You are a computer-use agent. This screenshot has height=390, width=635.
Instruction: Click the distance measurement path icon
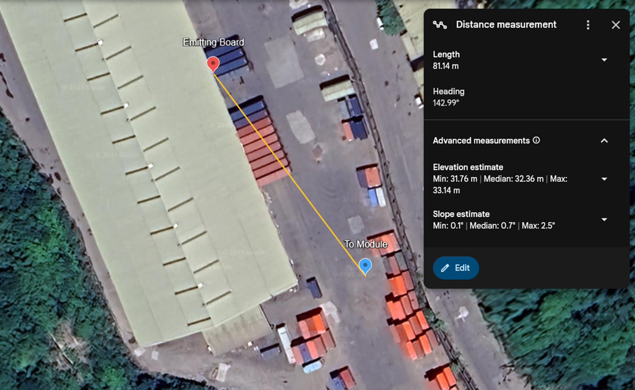click(x=440, y=25)
